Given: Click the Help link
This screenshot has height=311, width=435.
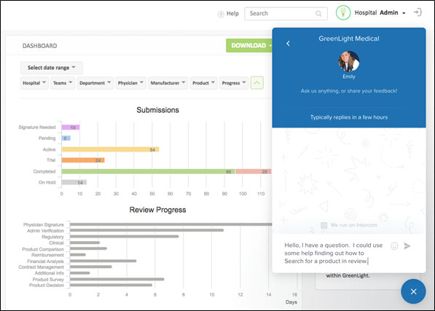Looking at the screenshot, I should (232, 14).
